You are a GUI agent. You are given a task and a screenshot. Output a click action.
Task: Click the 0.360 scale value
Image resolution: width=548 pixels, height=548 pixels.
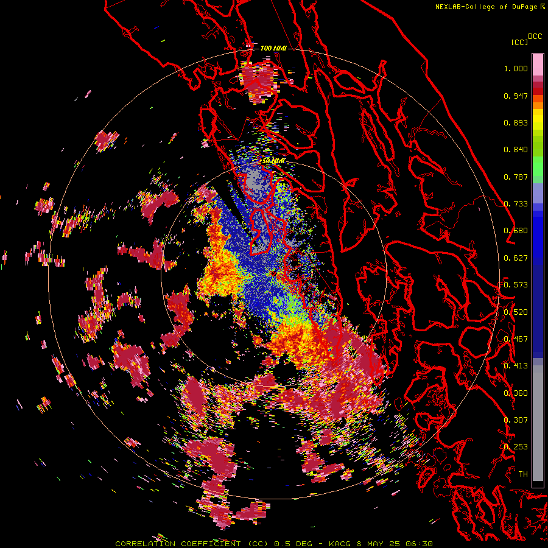516,393
